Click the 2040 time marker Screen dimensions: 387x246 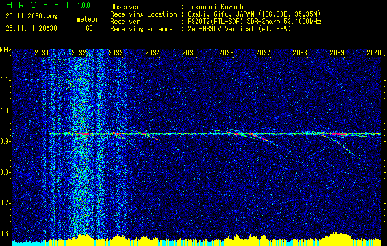coord(374,53)
